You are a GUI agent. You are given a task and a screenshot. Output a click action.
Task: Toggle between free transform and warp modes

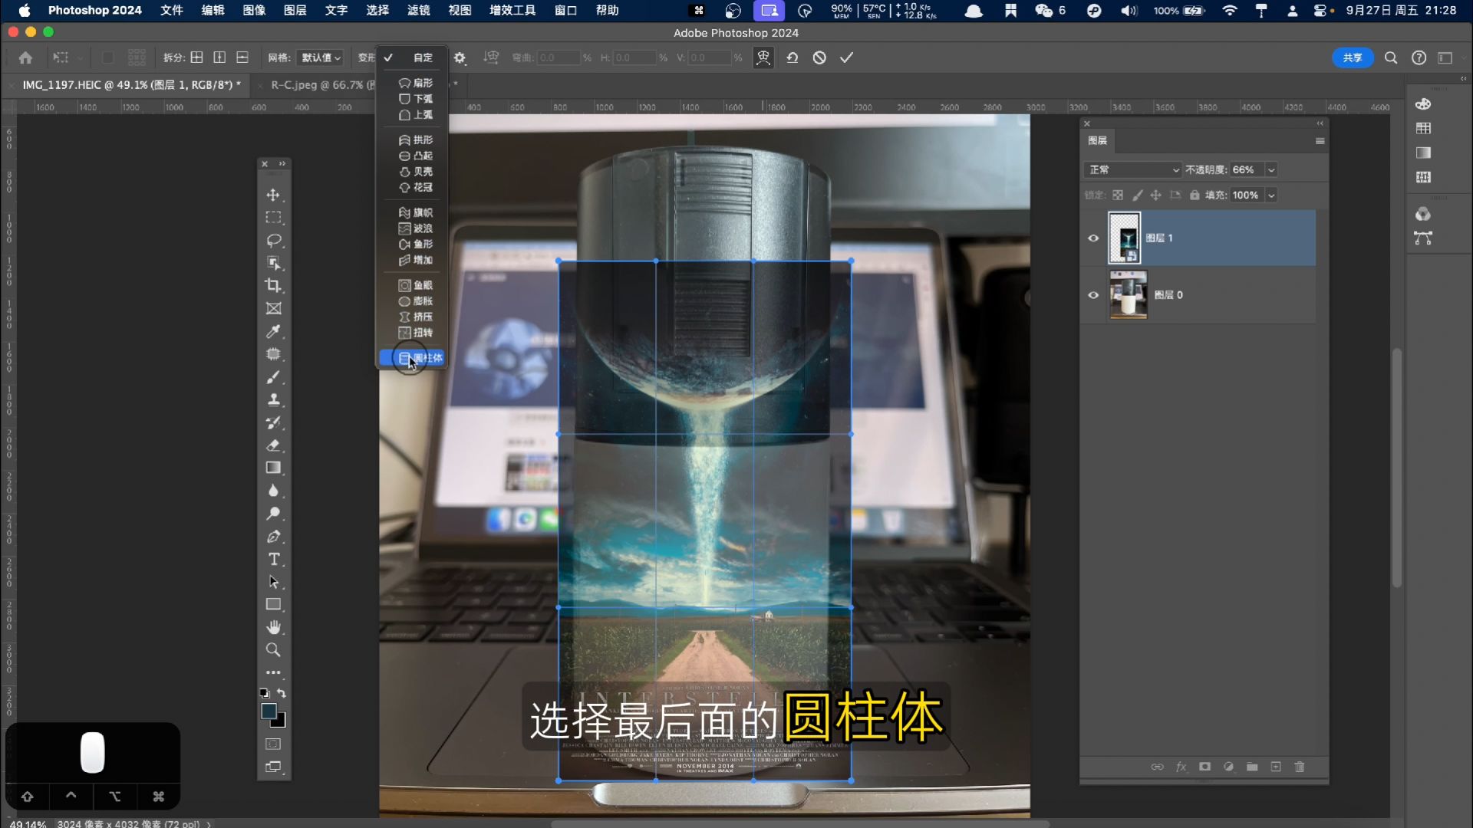763,58
